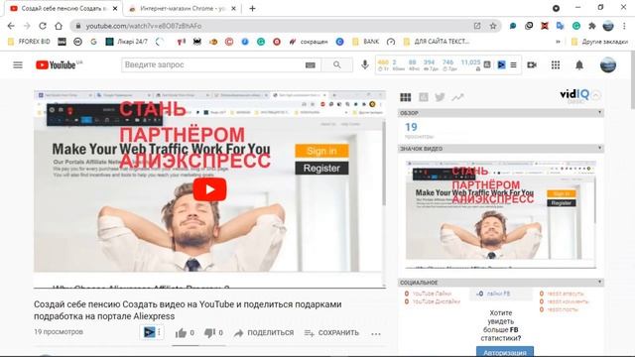Click СОХРАНИТЬ to save the video
Screen dimensions: 635x357
[x=331, y=333]
